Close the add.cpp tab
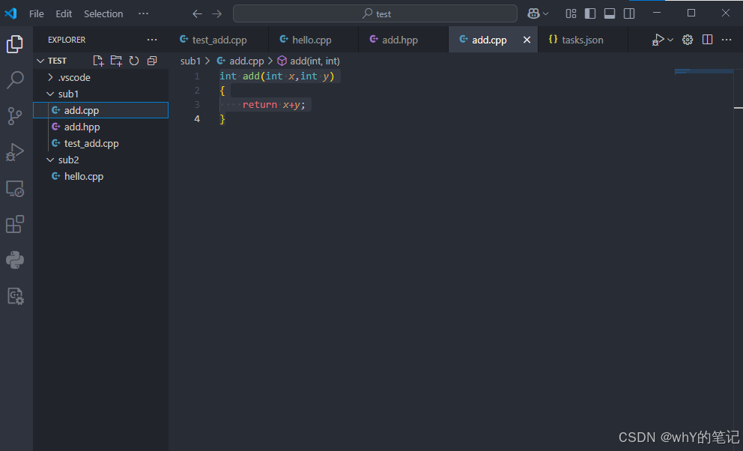This screenshot has height=451, width=743. pos(527,40)
